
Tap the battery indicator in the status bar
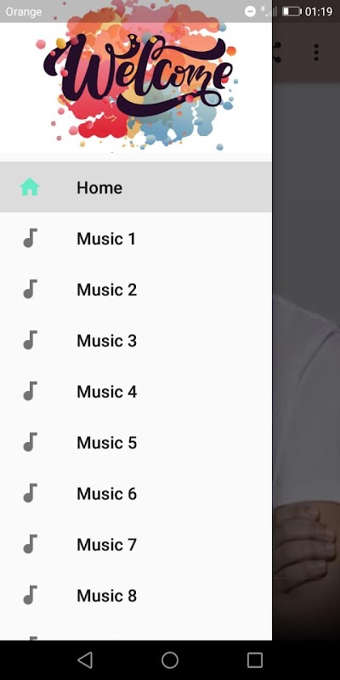[x=292, y=11]
